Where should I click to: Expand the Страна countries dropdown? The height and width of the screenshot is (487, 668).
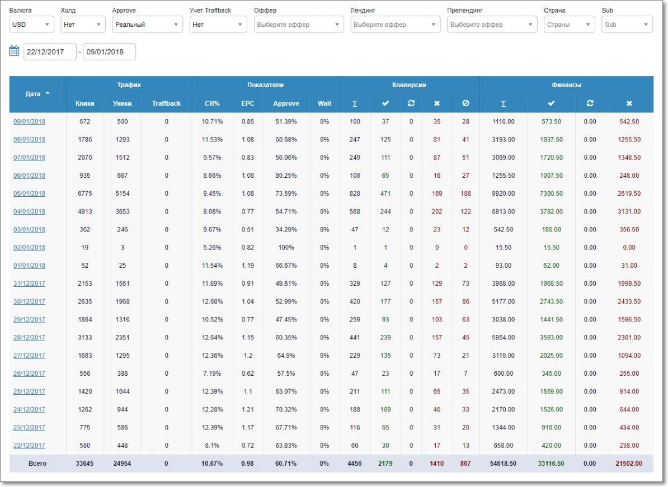569,24
